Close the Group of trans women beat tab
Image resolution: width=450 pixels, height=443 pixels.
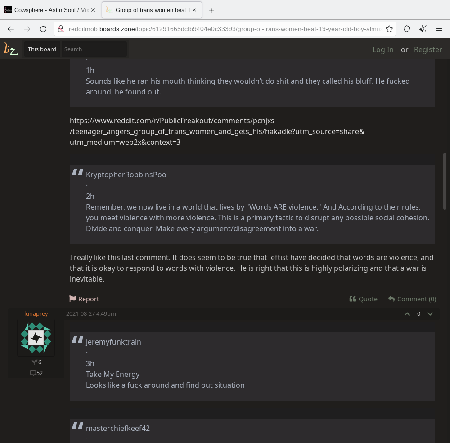coord(194,10)
